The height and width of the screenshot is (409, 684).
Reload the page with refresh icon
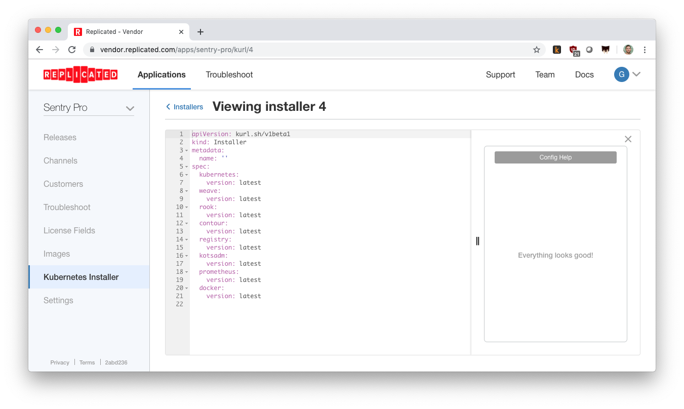(x=72, y=50)
